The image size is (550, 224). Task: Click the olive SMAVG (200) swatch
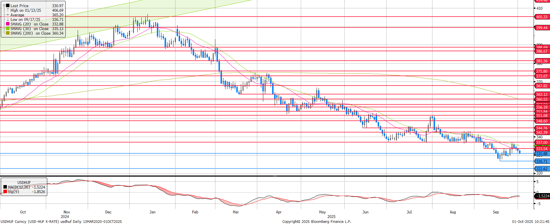[8, 33]
